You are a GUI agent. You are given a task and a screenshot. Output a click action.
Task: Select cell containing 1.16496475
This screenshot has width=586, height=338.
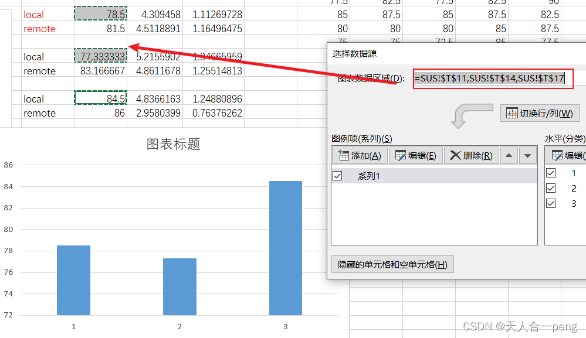214,29
